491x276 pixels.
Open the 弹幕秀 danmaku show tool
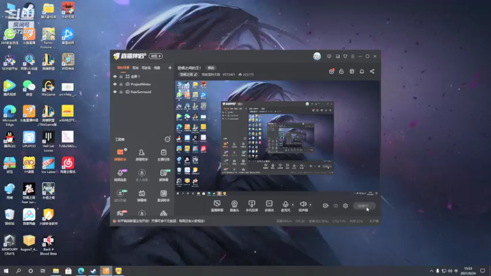point(142,196)
